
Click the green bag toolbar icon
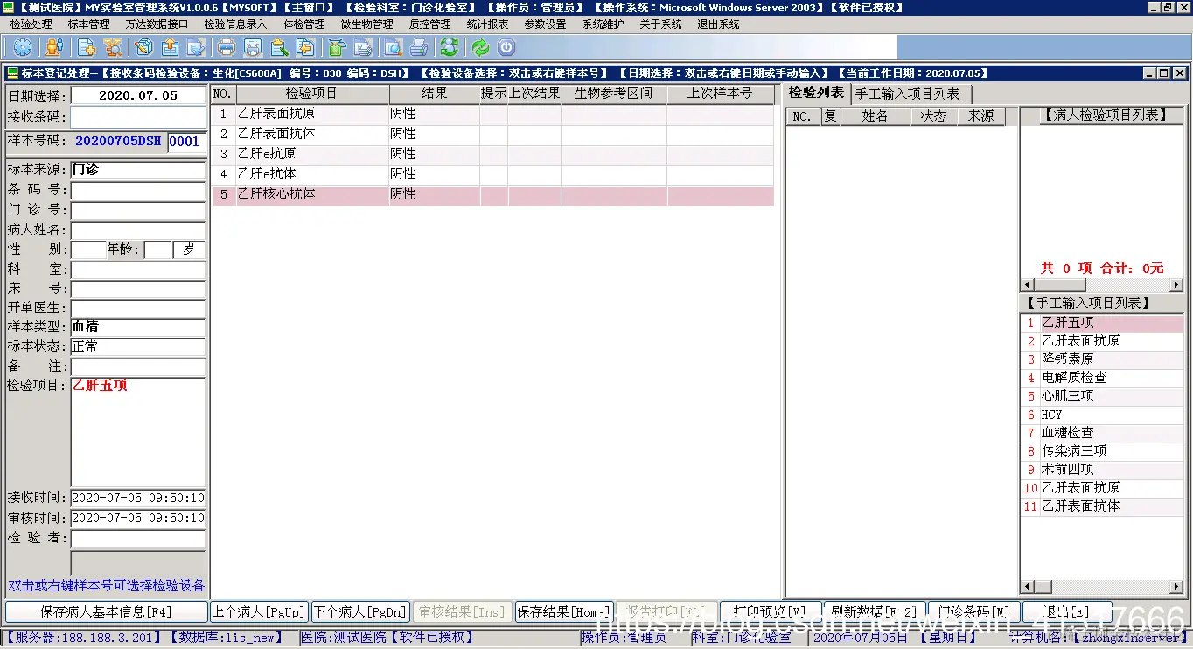337,47
